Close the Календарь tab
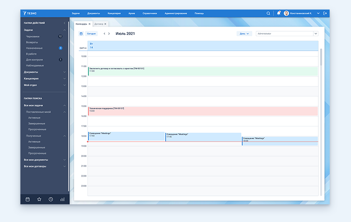This screenshot has width=351, height=222. tap(90, 24)
